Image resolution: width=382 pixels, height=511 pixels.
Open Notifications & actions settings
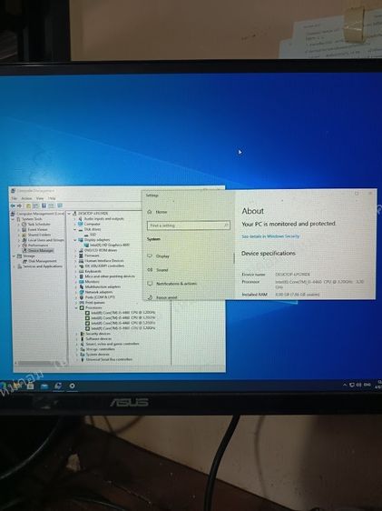point(172,284)
